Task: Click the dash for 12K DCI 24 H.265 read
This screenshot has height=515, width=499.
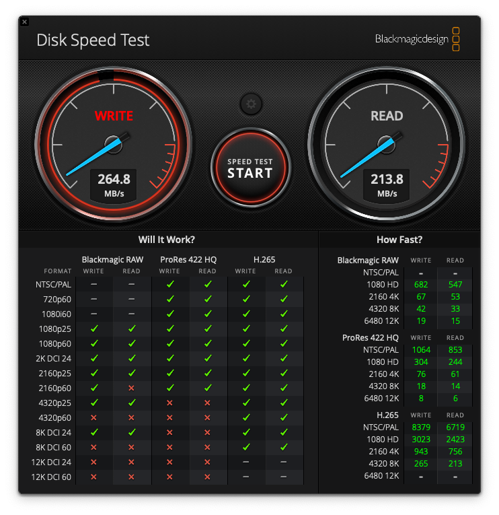Action: click(283, 462)
